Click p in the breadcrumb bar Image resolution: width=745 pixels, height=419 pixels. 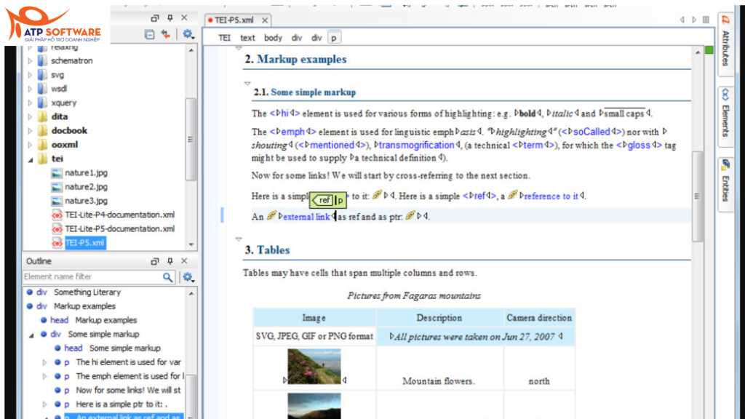click(x=333, y=37)
